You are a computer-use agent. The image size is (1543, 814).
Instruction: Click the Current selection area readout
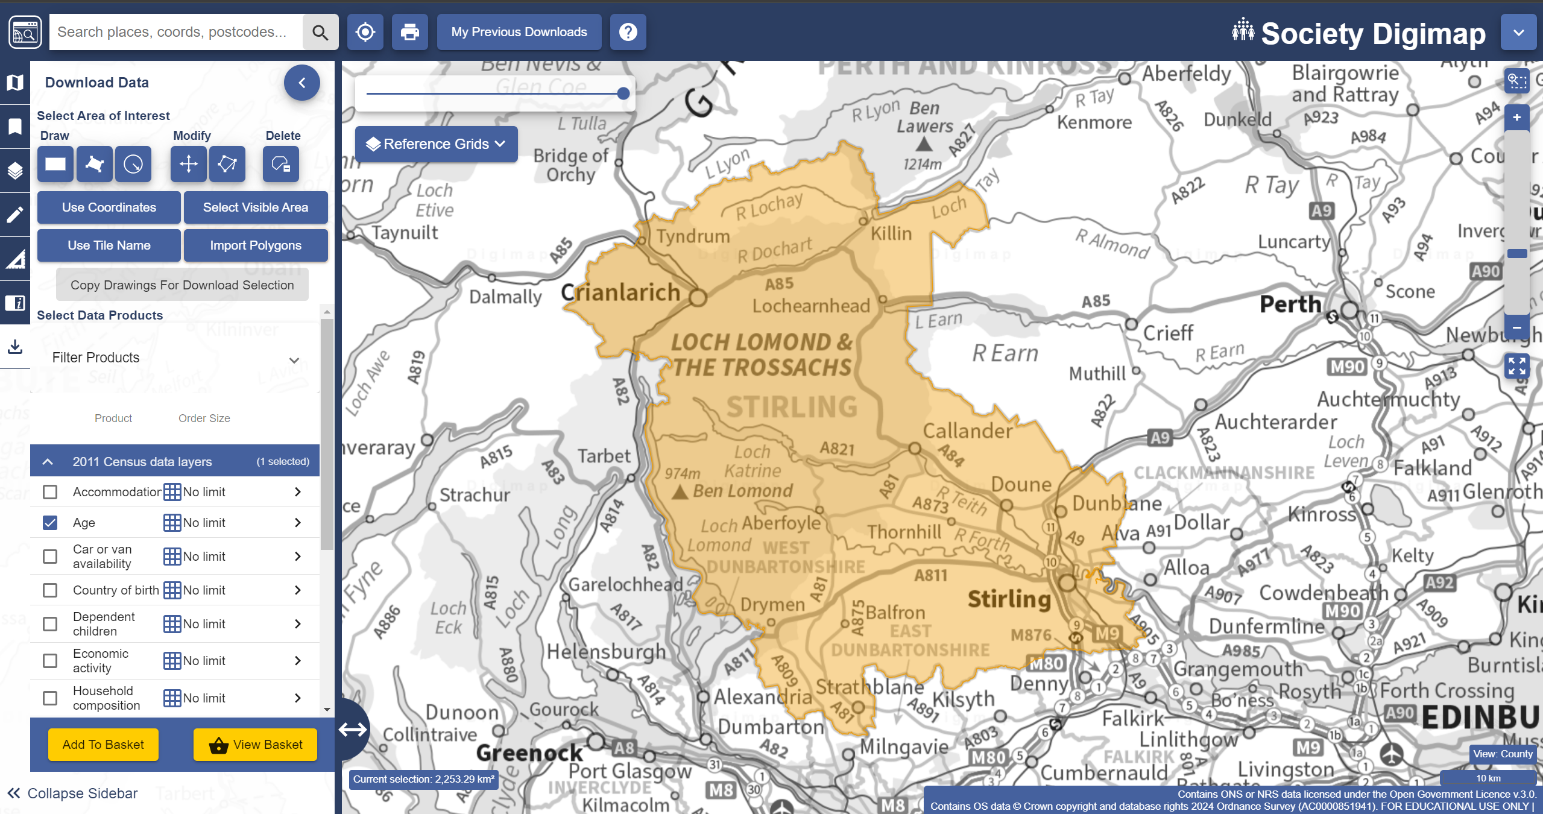(x=424, y=779)
